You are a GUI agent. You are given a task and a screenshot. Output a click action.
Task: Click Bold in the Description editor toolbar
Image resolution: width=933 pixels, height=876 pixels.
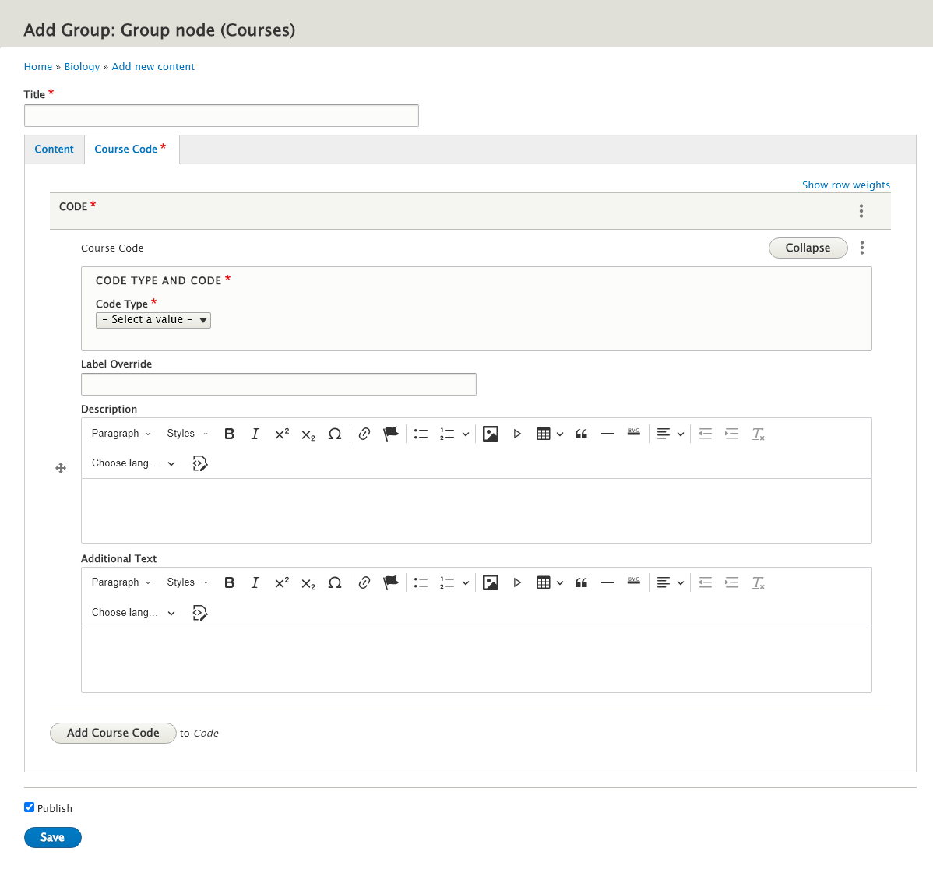[230, 434]
